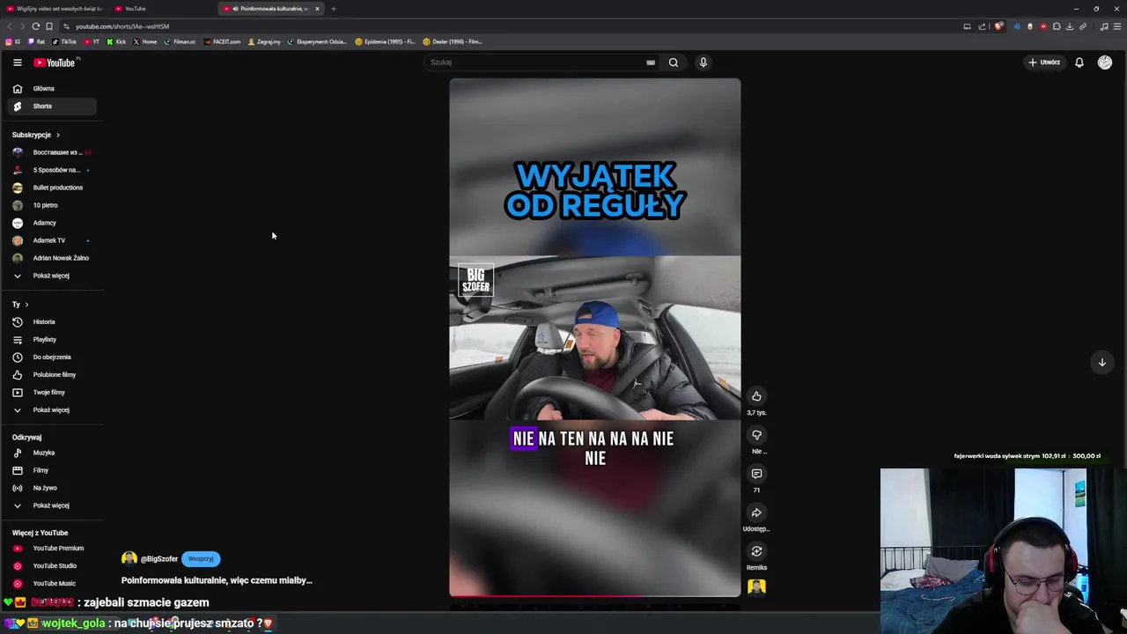The height and width of the screenshot is (634, 1127).
Task: Open 10 piętro channel
Action: tap(52, 205)
